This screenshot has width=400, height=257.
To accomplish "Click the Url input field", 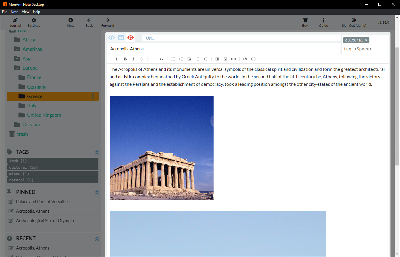I will (241, 38).
